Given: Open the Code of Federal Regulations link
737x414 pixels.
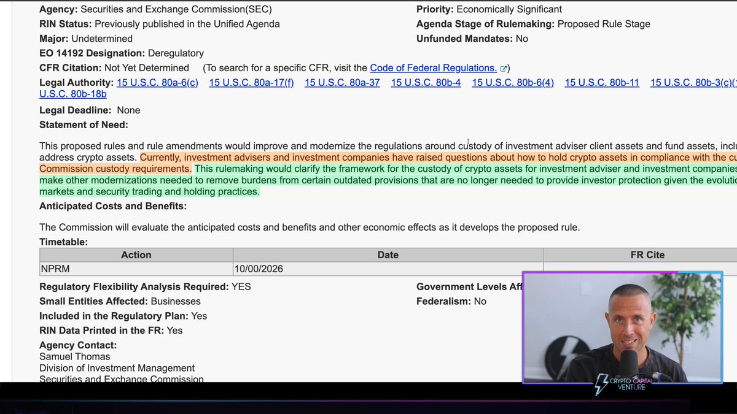Looking at the screenshot, I should (x=434, y=68).
